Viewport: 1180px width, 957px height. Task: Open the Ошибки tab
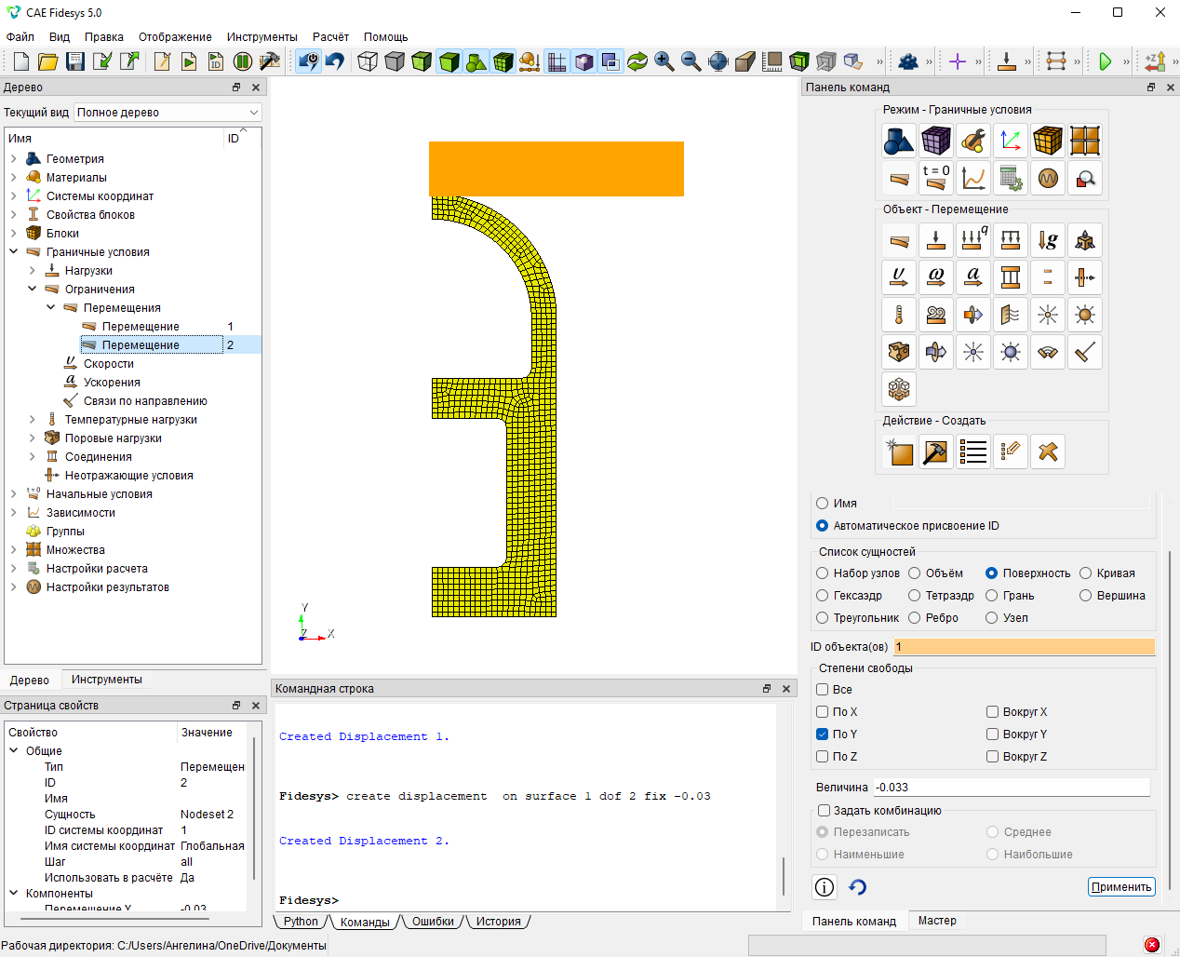[x=433, y=922]
